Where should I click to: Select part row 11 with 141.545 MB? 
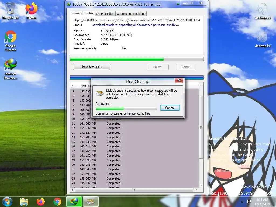[x=134, y=123]
